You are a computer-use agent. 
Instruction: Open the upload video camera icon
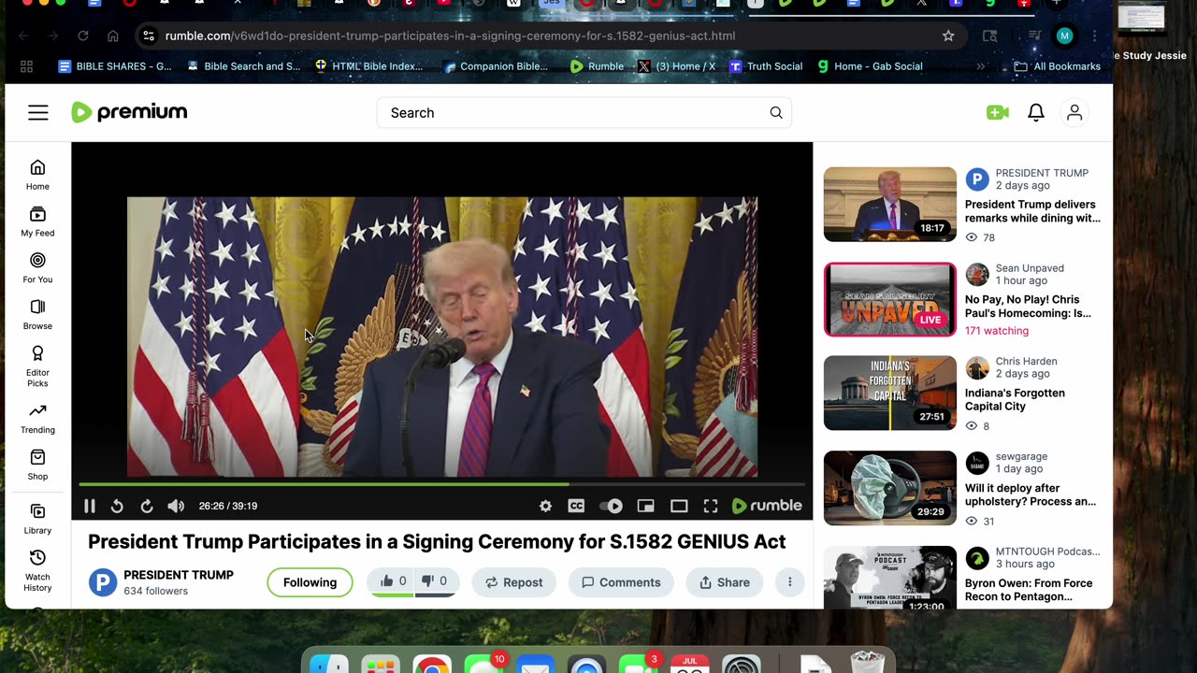[x=998, y=113]
